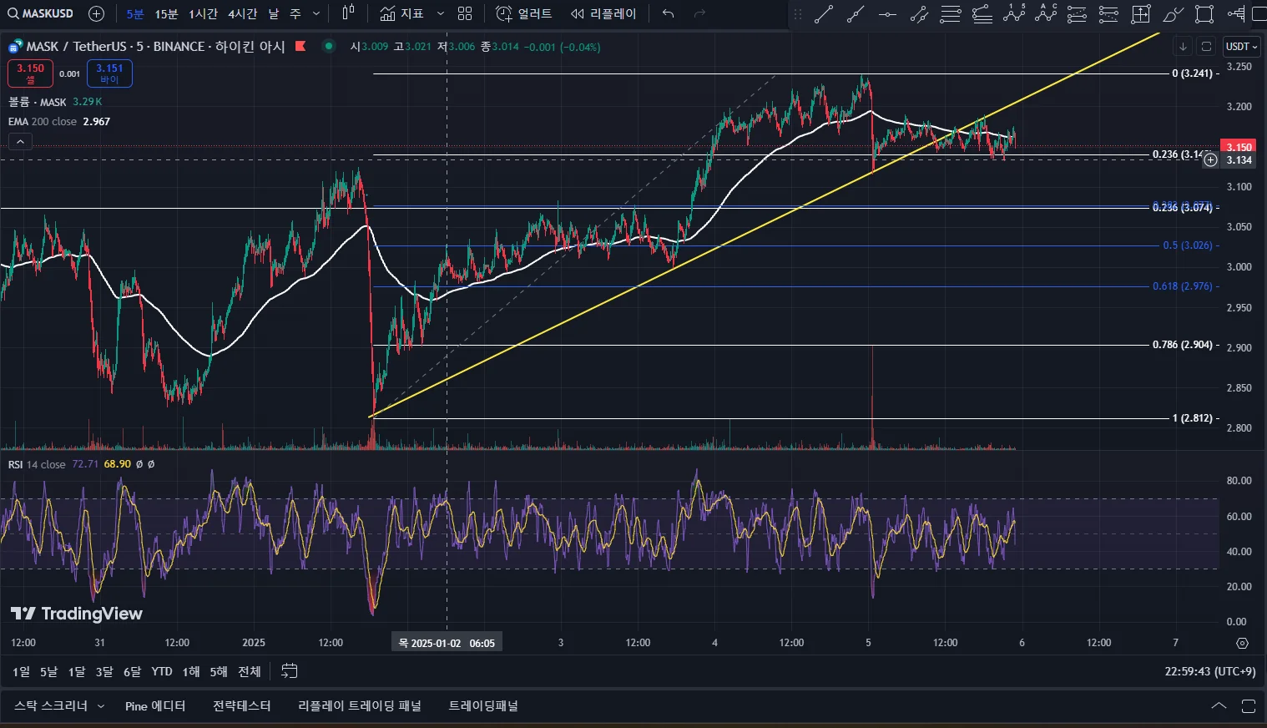Toggle the auto-fit chart scale button

1206,47
